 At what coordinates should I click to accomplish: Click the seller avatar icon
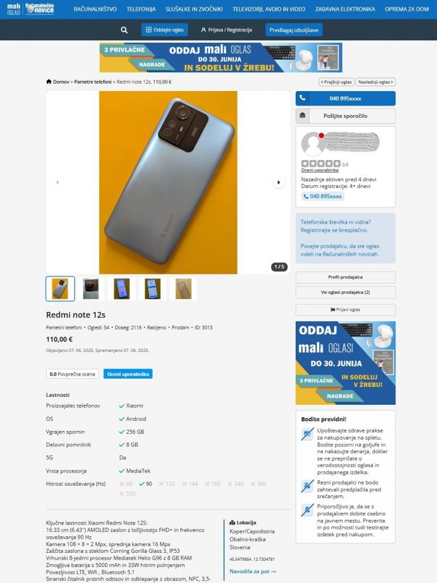[x=313, y=144]
